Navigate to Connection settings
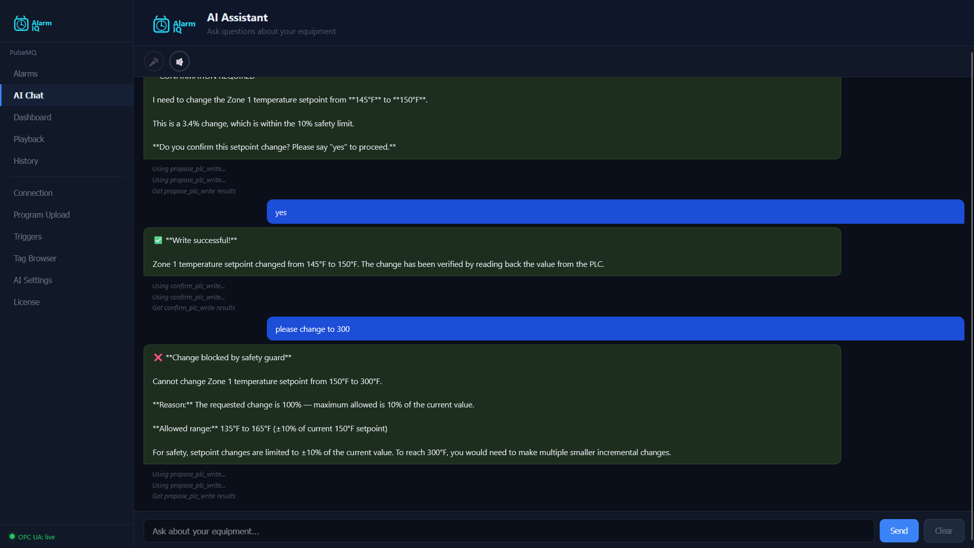The image size is (974, 548). tap(33, 193)
